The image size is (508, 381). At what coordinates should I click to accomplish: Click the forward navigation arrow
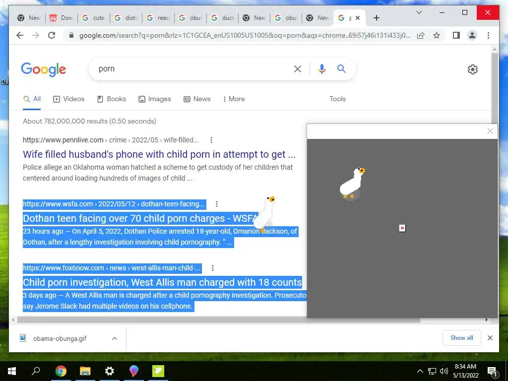pyautogui.click(x=36, y=35)
